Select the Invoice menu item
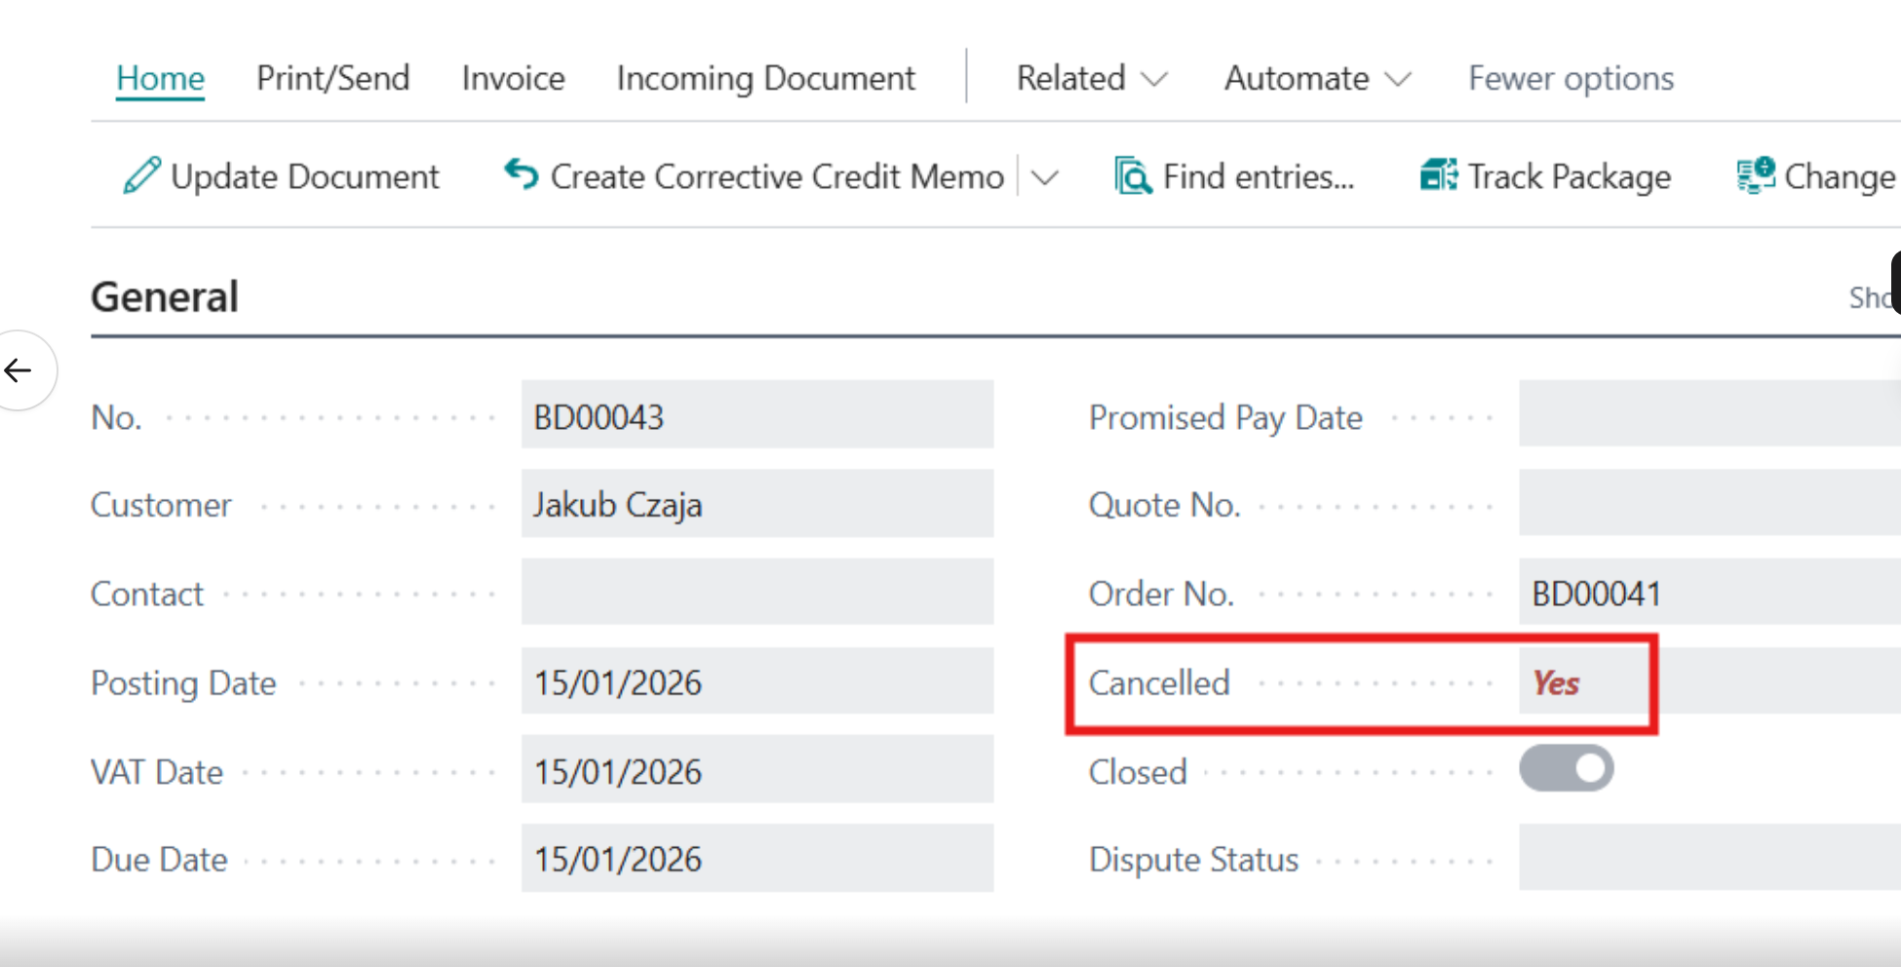The image size is (1901, 967). coord(514,78)
